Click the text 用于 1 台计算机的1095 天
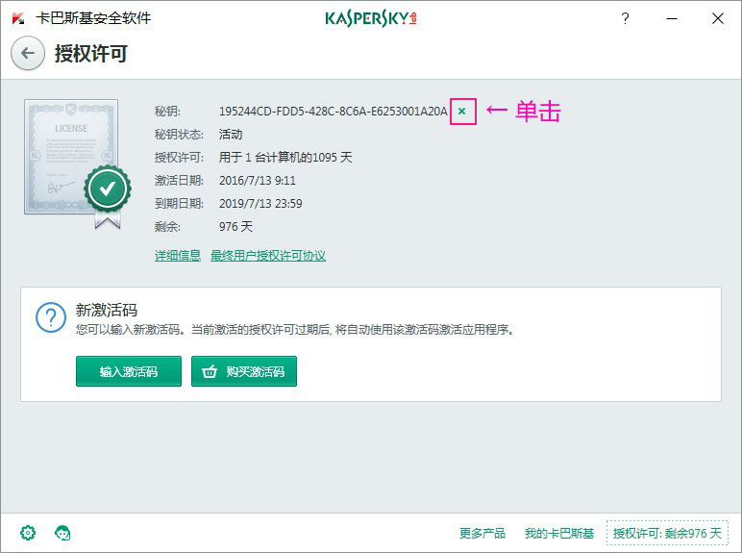742x553 pixels. [x=285, y=157]
